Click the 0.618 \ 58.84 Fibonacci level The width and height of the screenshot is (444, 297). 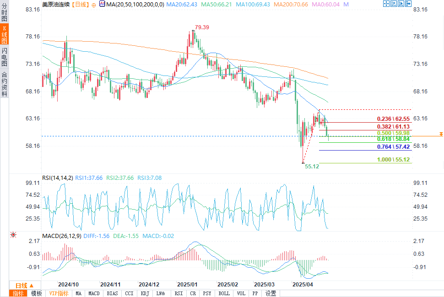pyautogui.click(x=393, y=139)
